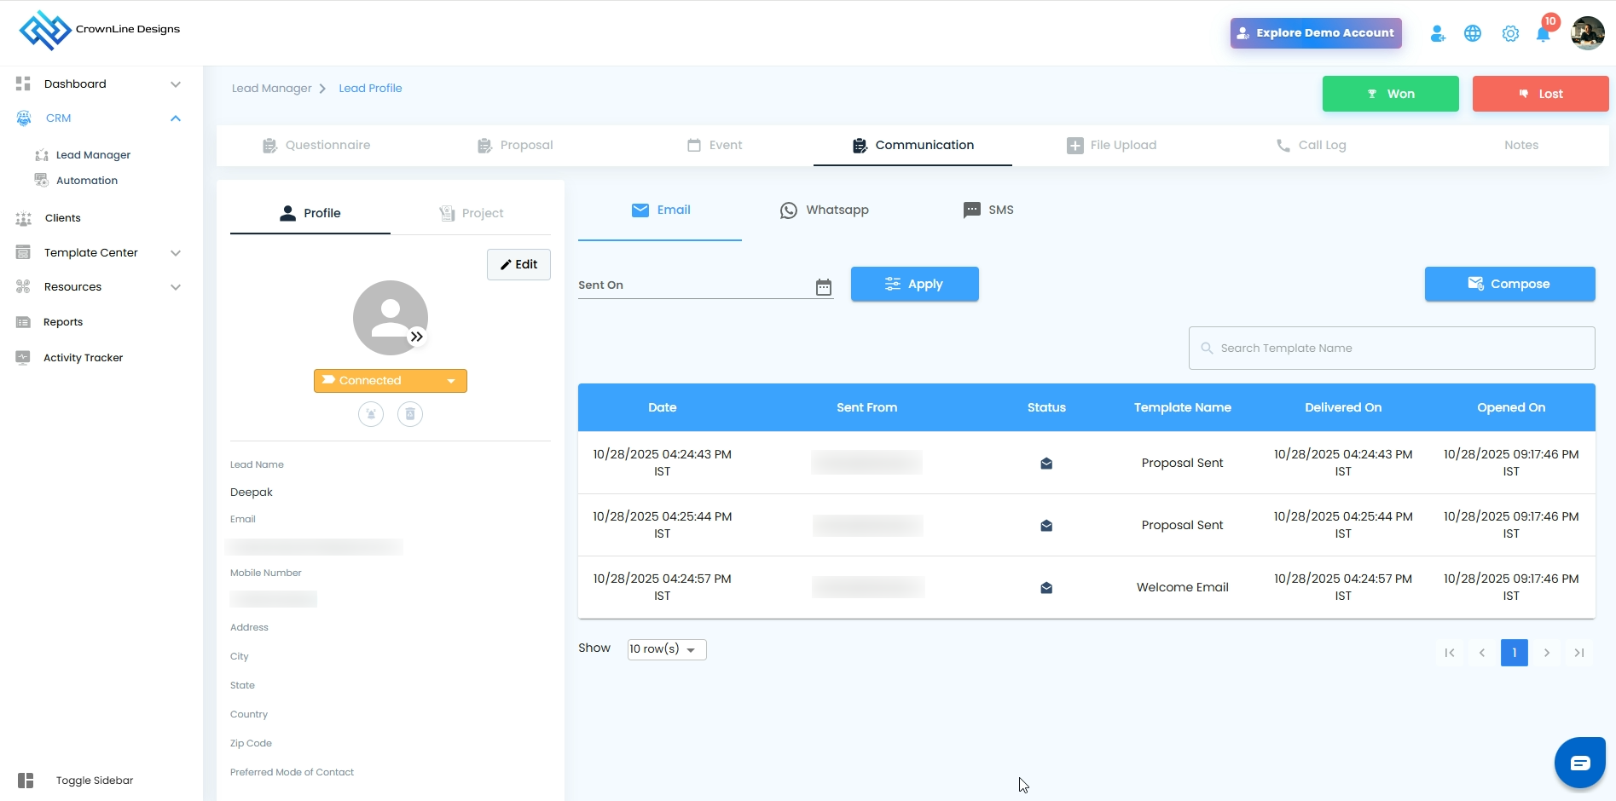Click the calendar icon for Sent On

tap(824, 286)
